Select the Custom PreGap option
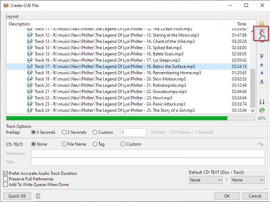Screen dimensions: 270x202 coord(103,132)
